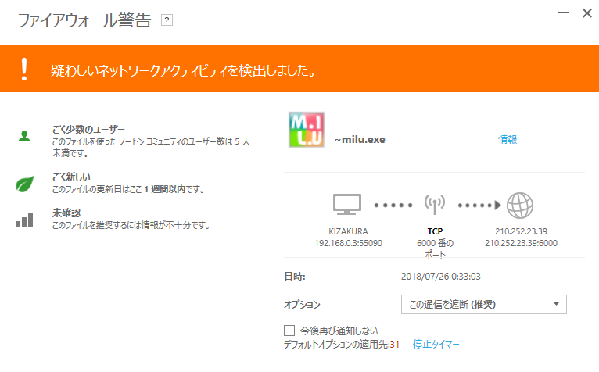Click the local address 192.168.0.3:55090
The width and height of the screenshot is (599, 372).
(349, 243)
